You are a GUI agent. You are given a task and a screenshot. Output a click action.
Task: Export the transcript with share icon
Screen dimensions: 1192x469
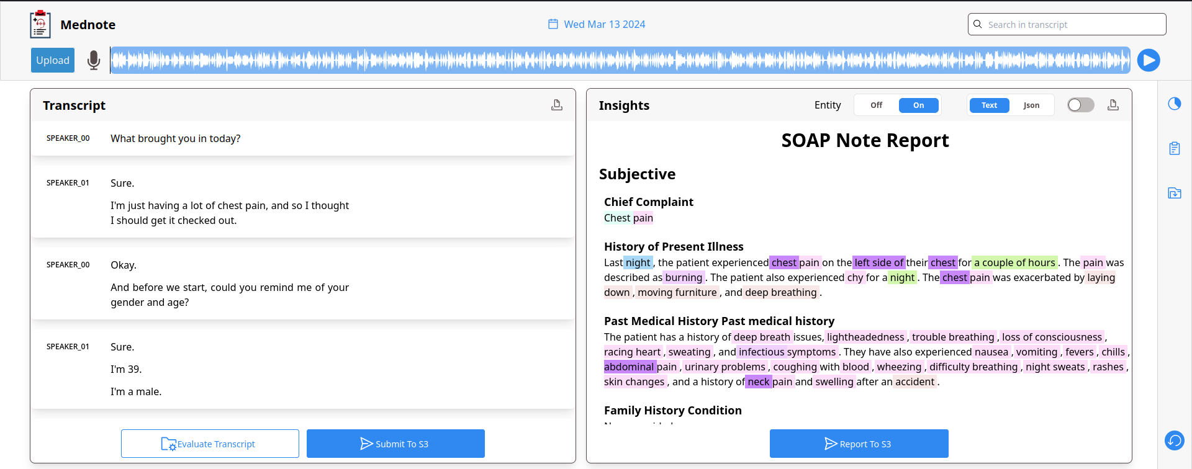(557, 105)
